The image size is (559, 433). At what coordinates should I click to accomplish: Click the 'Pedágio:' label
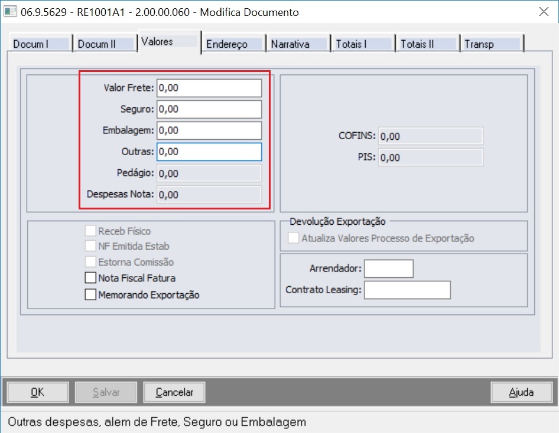135,173
